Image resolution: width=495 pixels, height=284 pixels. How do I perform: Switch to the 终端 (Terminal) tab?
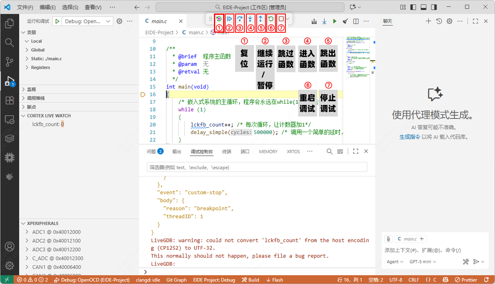[x=226, y=152]
